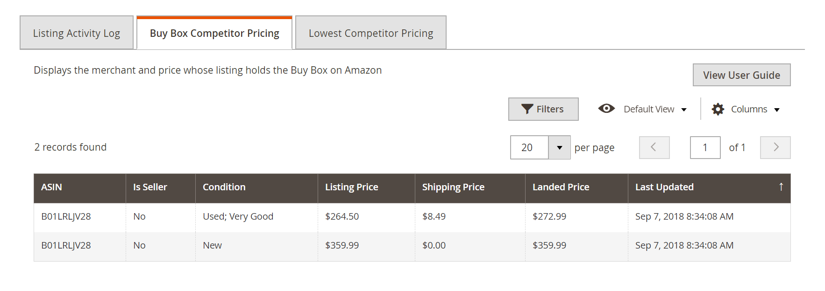Click the eye icon for Default View
Viewport: 825px width, 291px height.
606,109
